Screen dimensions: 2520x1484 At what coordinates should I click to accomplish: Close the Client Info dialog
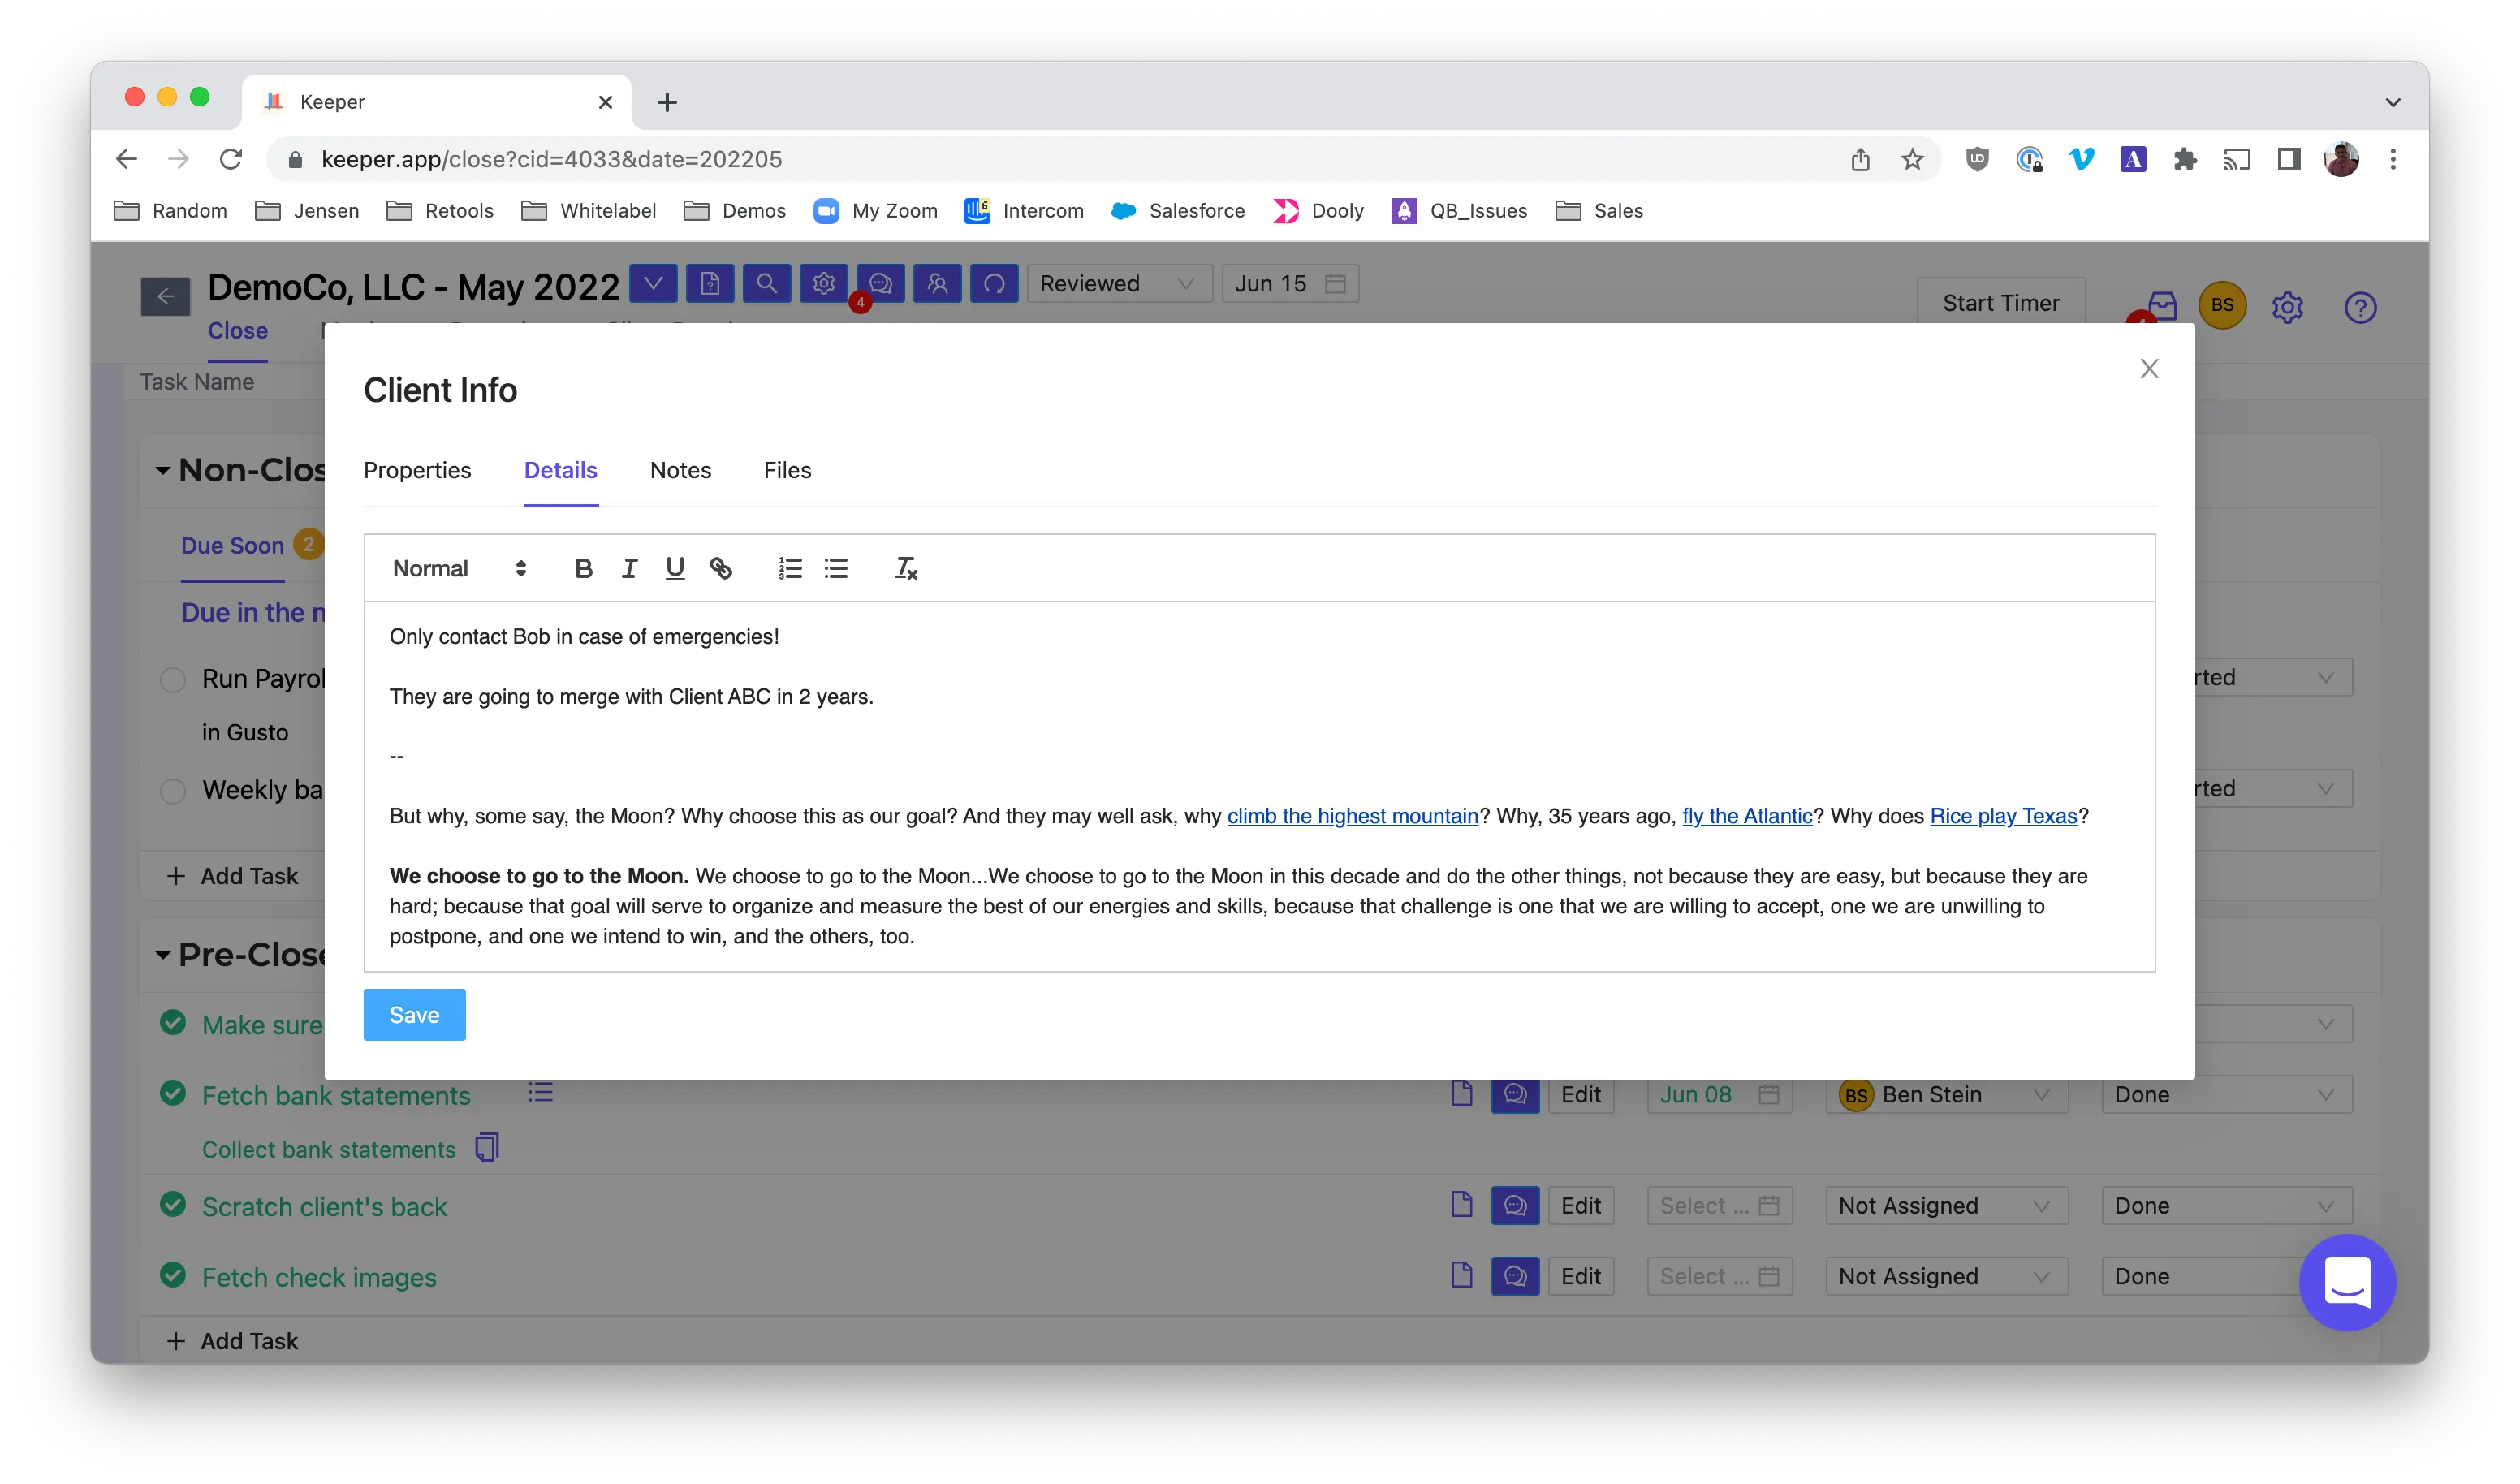click(2149, 369)
